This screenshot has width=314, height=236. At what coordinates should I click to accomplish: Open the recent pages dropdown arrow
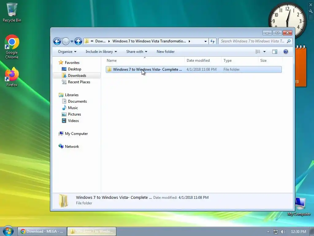coord(72,41)
